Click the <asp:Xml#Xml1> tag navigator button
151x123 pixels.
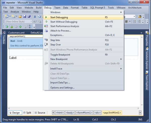pyautogui.click(x=112, y=113)
